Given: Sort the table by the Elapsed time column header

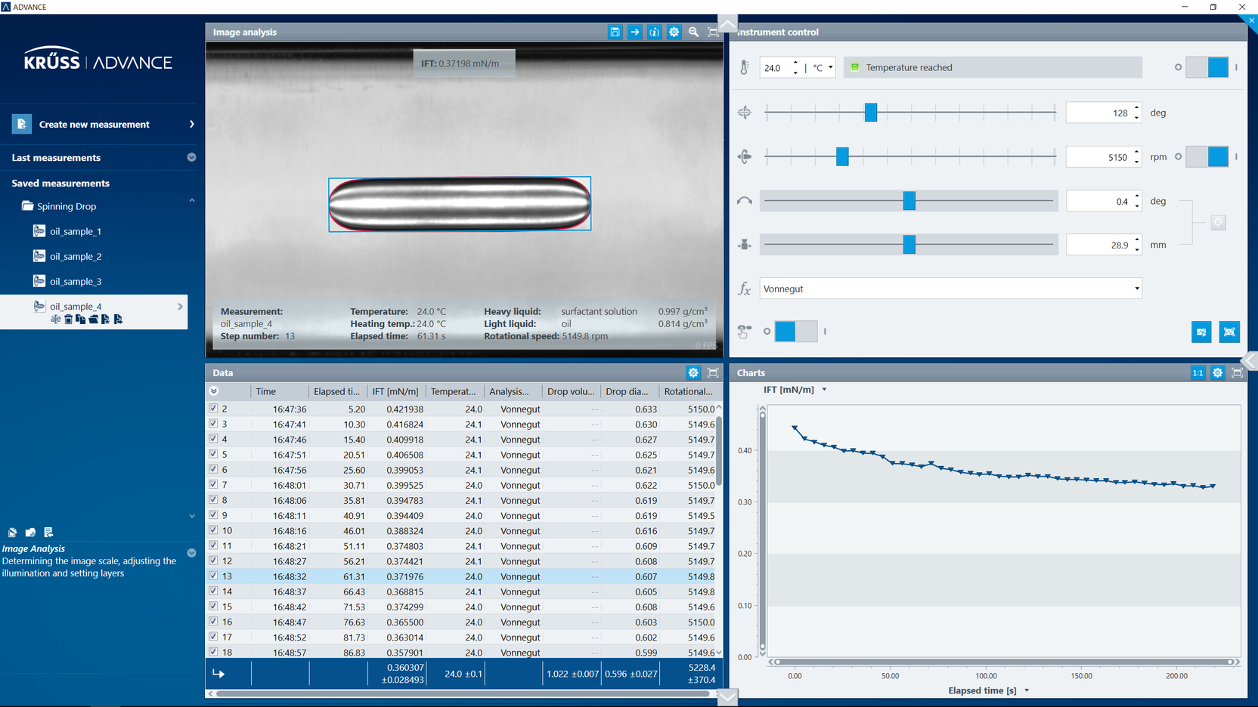Looking at the screenshot, I should point(337,391).
